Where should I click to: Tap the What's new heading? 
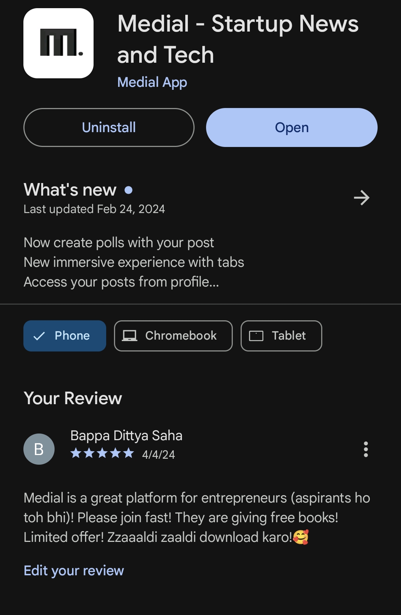click(70, 190)
